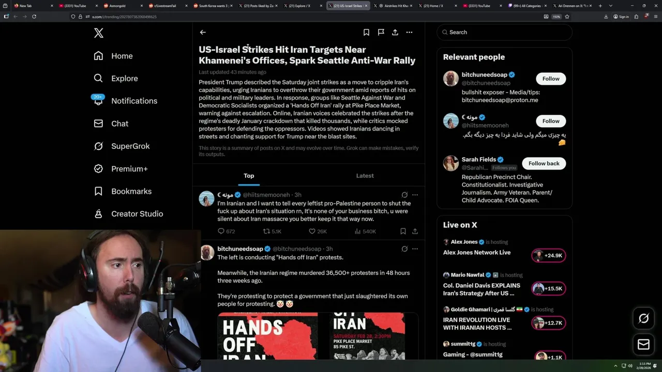Viewport: 662px width, 372px height.
Task: View analytics showing 540K views
Action: [365, 231]
